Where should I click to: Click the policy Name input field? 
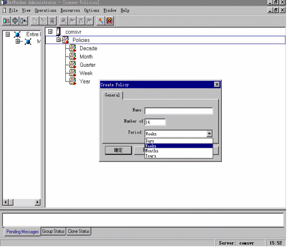[178, 111]
